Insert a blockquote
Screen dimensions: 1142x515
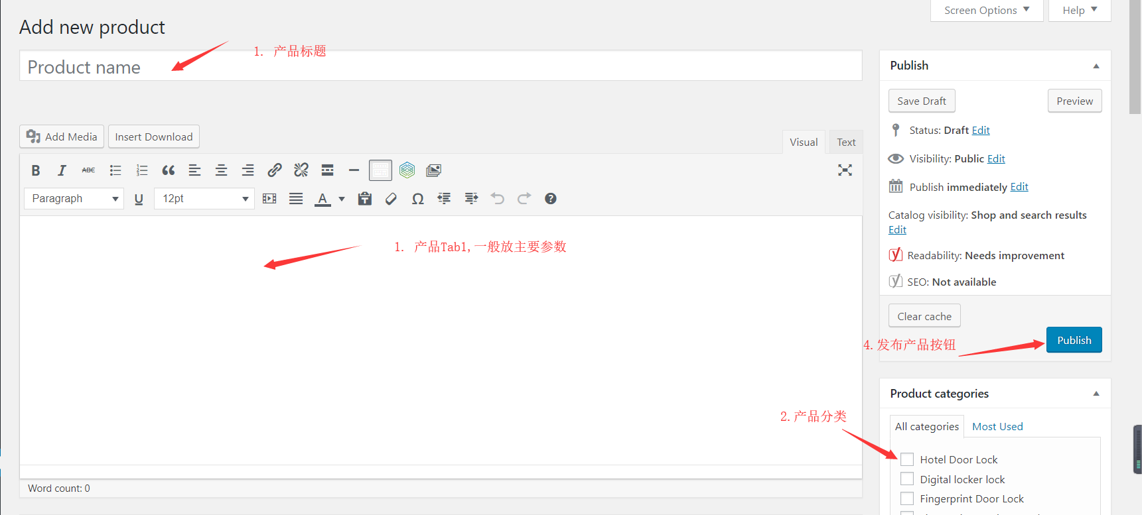click(x=169, y=170)
